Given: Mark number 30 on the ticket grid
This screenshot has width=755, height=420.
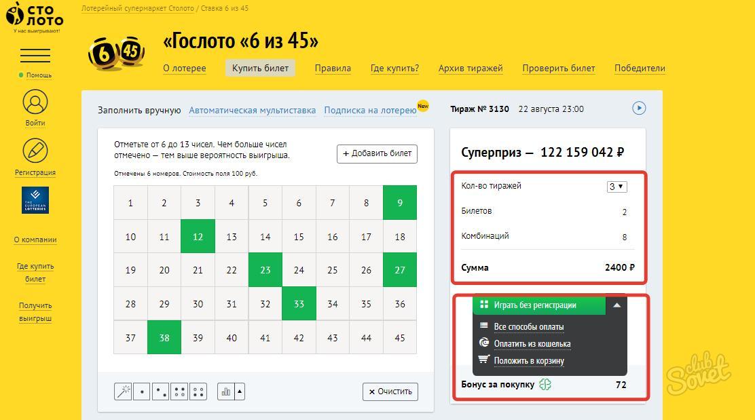Looking at the screenshot, I should pos(198,303).
